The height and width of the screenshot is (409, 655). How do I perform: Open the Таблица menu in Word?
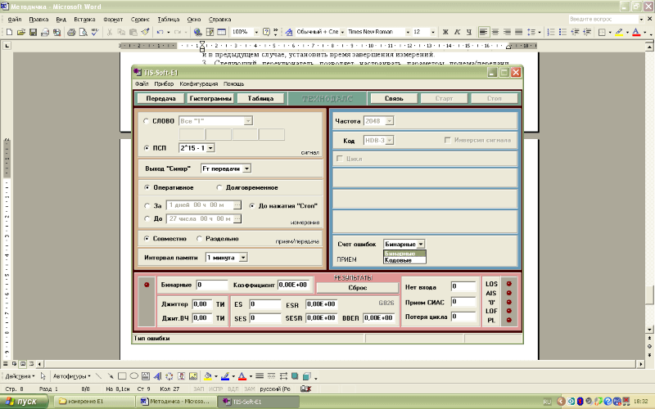pyautogui.click(x=169, y=19)
